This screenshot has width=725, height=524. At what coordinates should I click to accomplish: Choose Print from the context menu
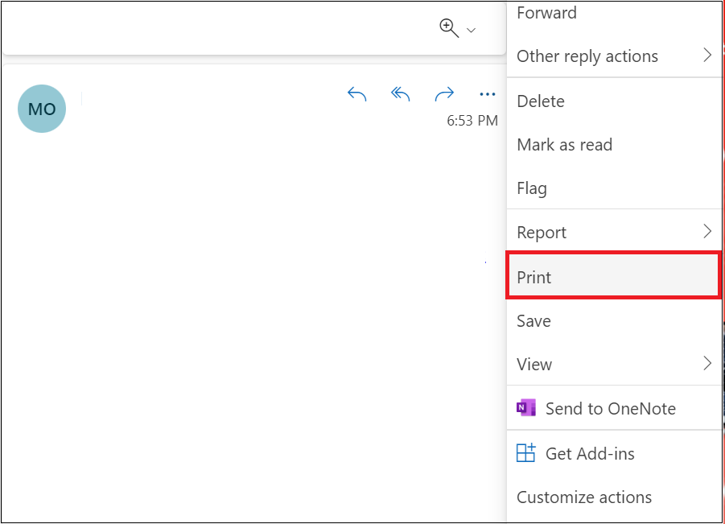click(x=614, y=276)
